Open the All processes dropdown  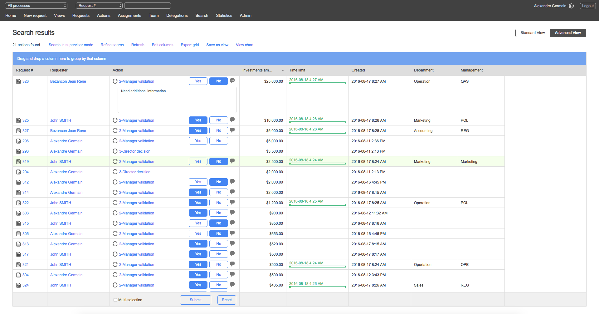36,5
